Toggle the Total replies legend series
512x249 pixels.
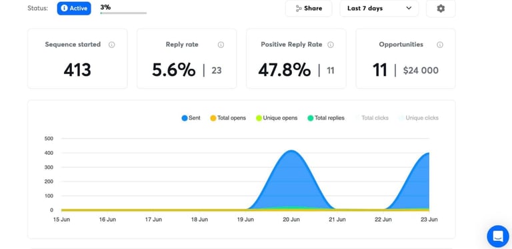(326, 118)
